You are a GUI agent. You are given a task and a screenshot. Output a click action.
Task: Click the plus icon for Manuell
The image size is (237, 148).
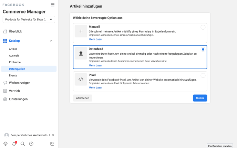tap(81, 31)
